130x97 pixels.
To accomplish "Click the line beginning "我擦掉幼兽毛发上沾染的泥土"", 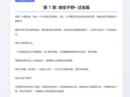I will [x=44, y=61].
